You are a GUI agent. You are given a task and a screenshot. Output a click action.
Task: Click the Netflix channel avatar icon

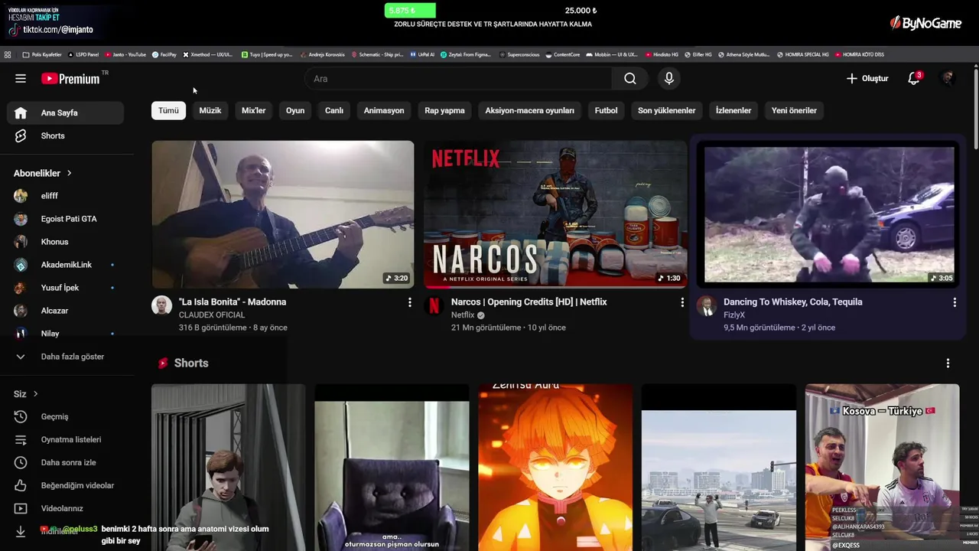[x=434, y=306]
